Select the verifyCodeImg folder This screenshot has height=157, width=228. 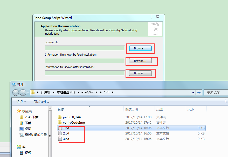(x=131, y=123)
